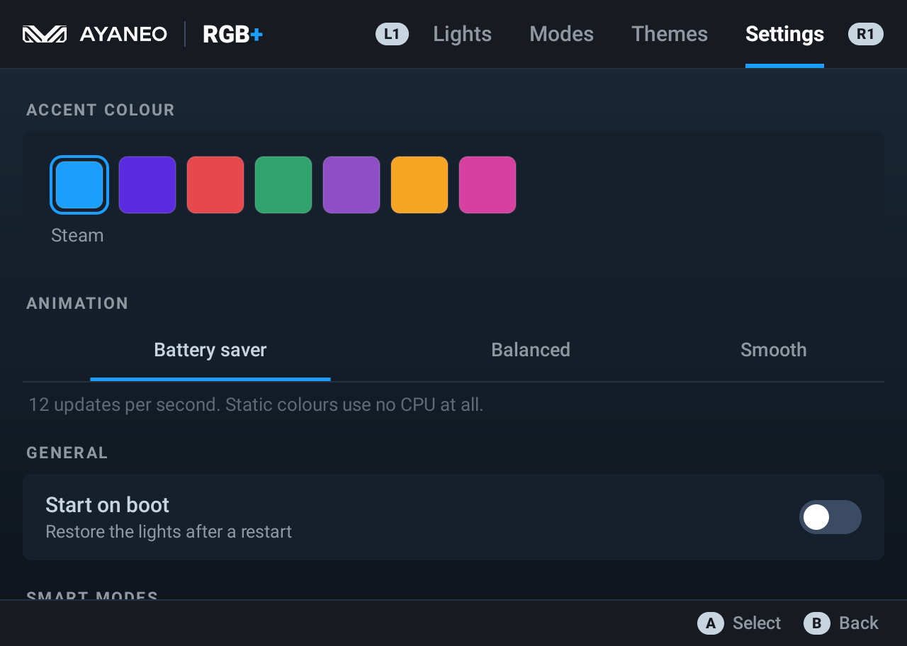Click the Select label in the footer
The height and width of the screenshot is (646, 907).
757,623
